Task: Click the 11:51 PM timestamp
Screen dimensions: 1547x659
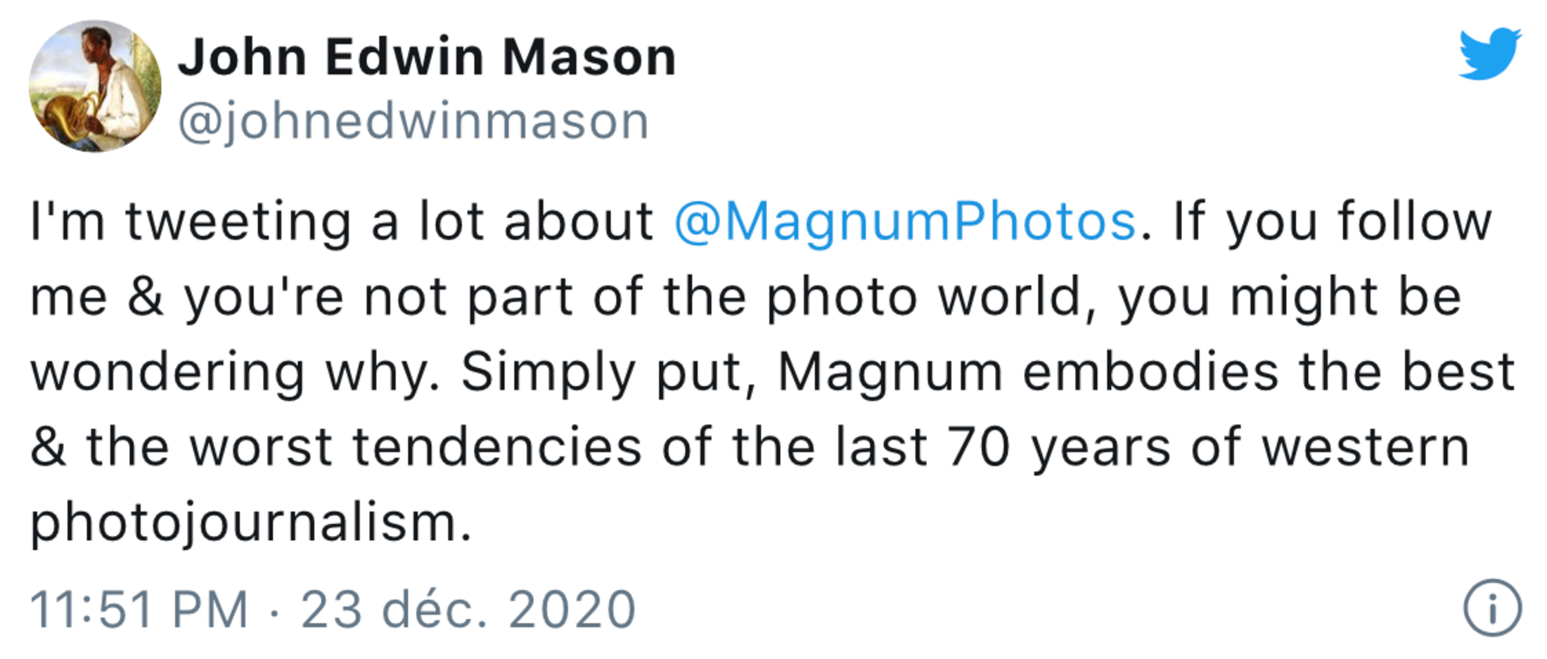Action: click(x=139, y=609)
